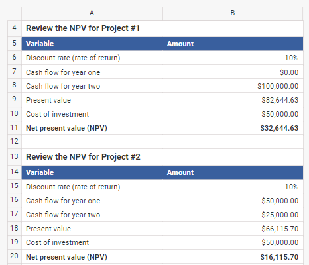
Task: Click the 10% value in row 6
Action: pos(233,58)
